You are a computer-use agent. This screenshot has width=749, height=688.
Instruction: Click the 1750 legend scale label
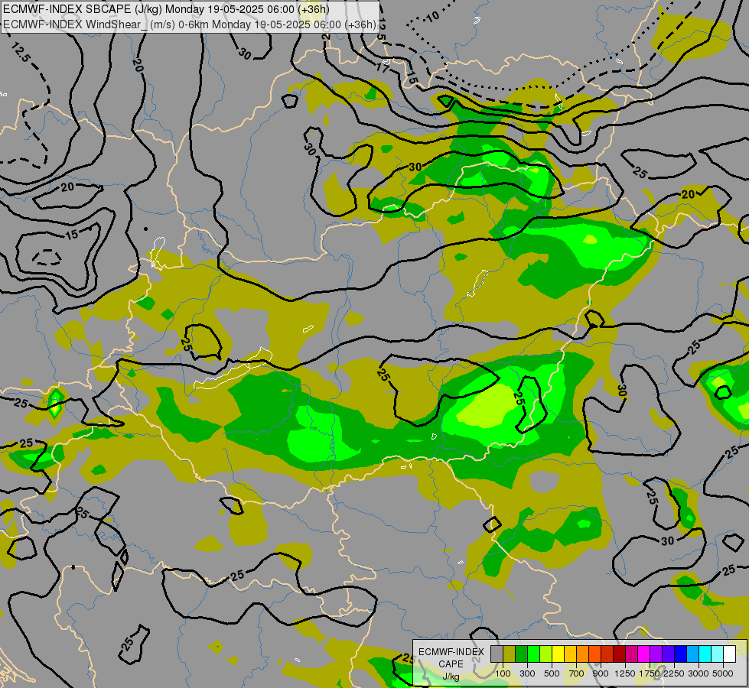650,673
